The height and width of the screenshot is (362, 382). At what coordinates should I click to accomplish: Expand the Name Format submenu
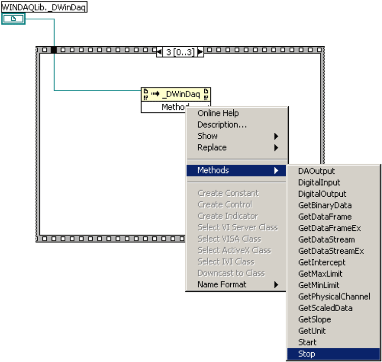click(x=236, y=284)
